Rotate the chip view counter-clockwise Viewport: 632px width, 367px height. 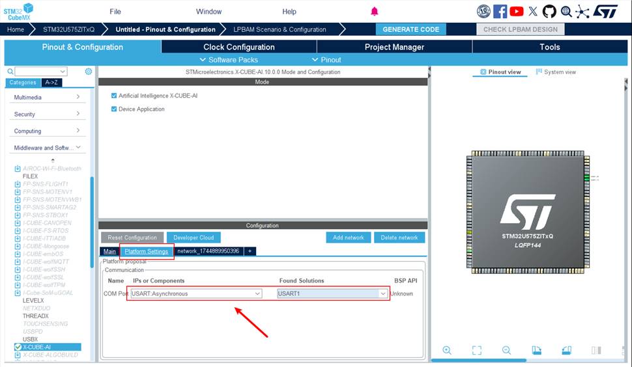[x=566, y=350]
